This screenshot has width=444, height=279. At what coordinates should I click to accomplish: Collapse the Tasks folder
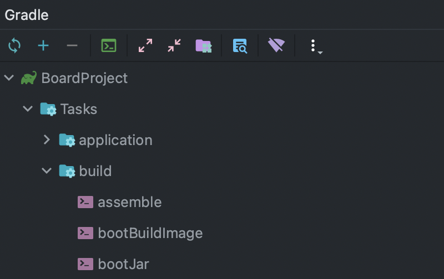(x=28, y=108)
